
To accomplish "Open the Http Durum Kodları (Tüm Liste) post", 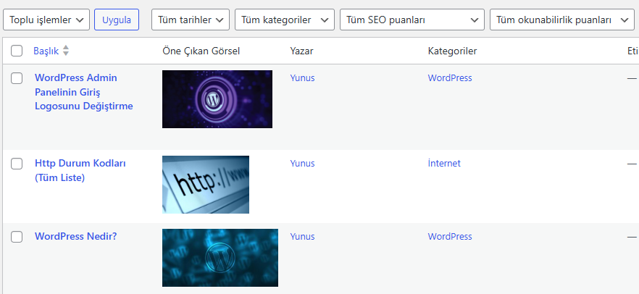I will (x=80, y=171).
